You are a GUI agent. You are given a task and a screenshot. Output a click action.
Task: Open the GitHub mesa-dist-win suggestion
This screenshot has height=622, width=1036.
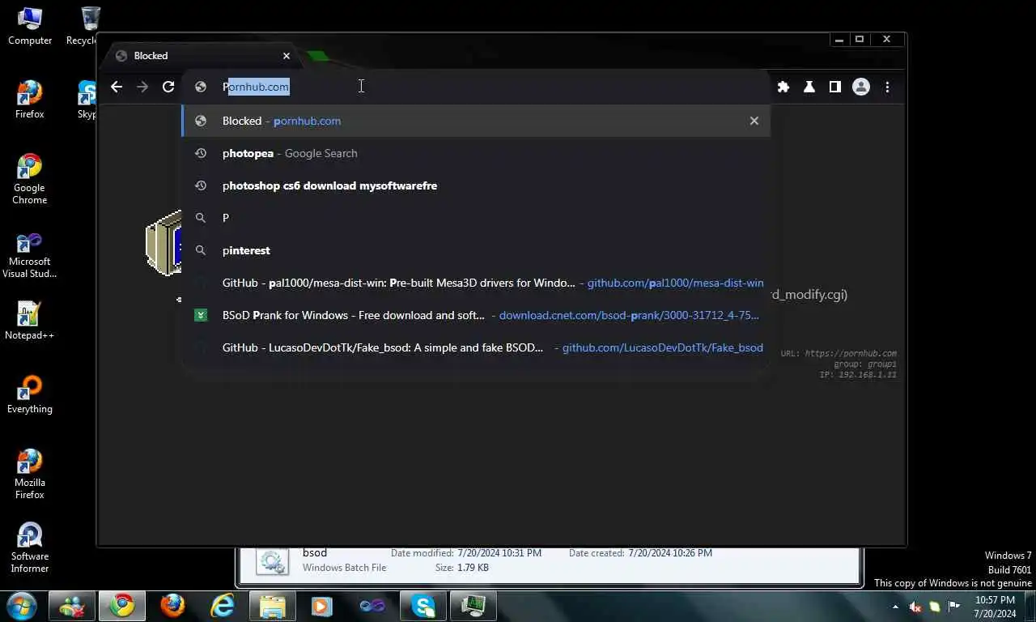point(476,283)
